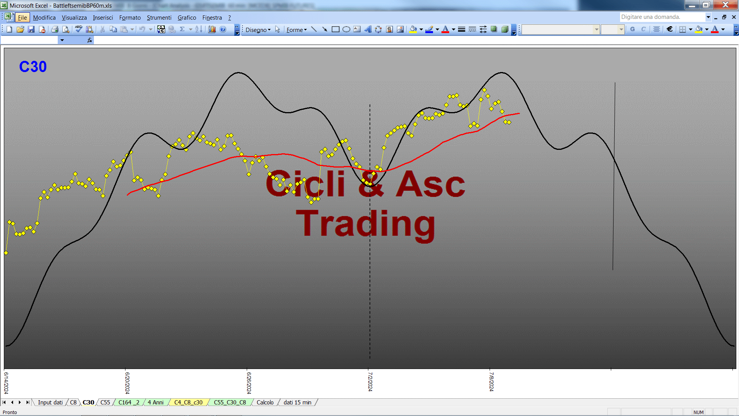Click the Line Style thick lines icon
This screenshot has width=739, height=416.
tap(461, 29)
